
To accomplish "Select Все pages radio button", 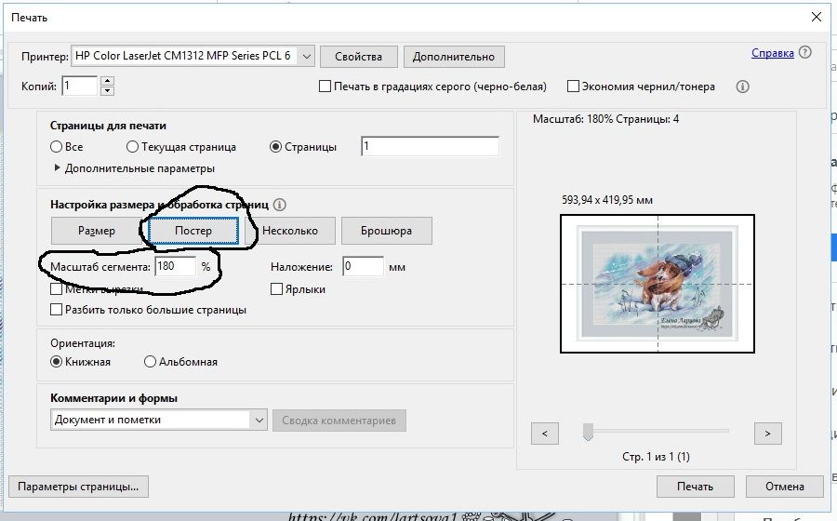I will [58, 147].
